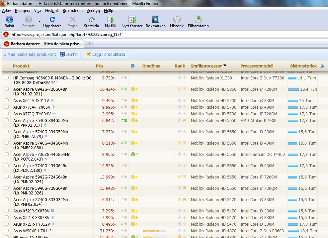Image resolution: width=328 pixels, height=238 pixels.
Task: Sort by the Pris column header
Action: 100,66
